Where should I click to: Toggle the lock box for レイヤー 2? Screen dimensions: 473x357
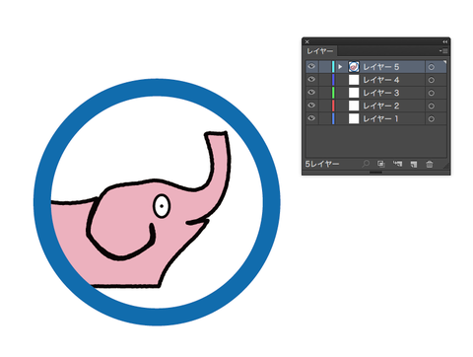click(324, 106)
